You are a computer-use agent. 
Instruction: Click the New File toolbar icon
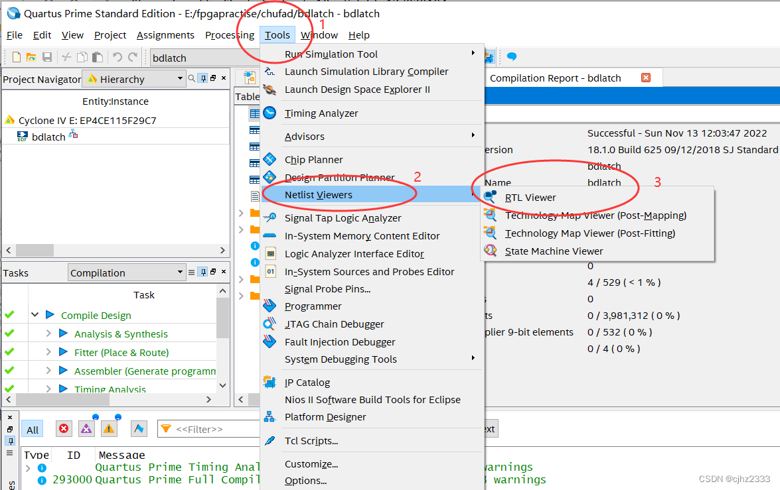[x=17, y=57]
